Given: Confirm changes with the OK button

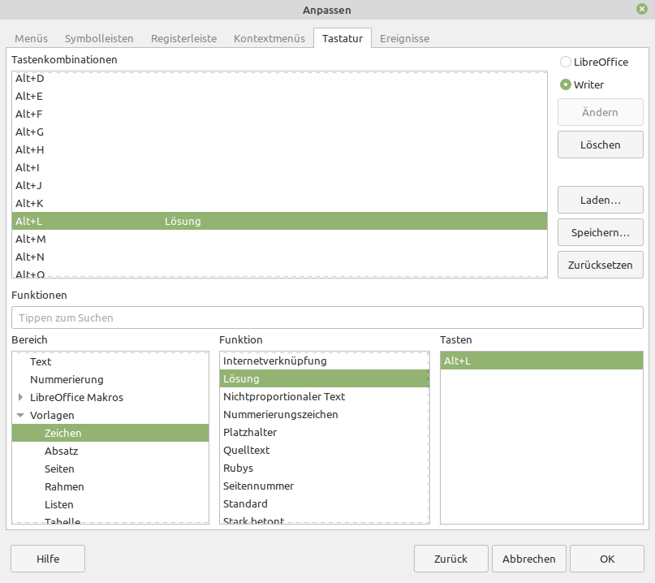Looking at the screenshot, I should (x=606, y=559).
